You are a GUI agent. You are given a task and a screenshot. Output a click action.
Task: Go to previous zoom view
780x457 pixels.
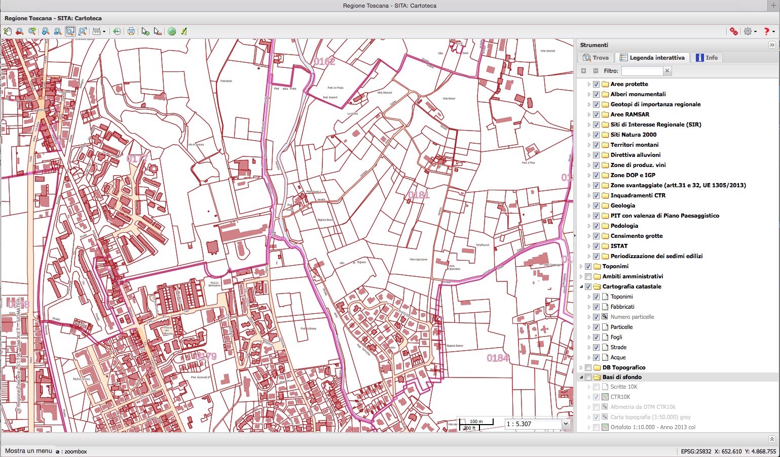20,31
